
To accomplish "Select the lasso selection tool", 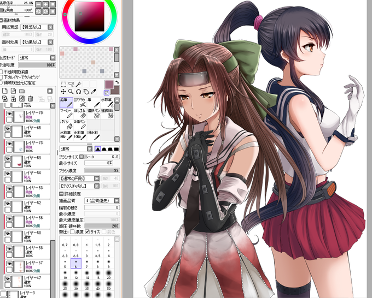I will point(71,84).
